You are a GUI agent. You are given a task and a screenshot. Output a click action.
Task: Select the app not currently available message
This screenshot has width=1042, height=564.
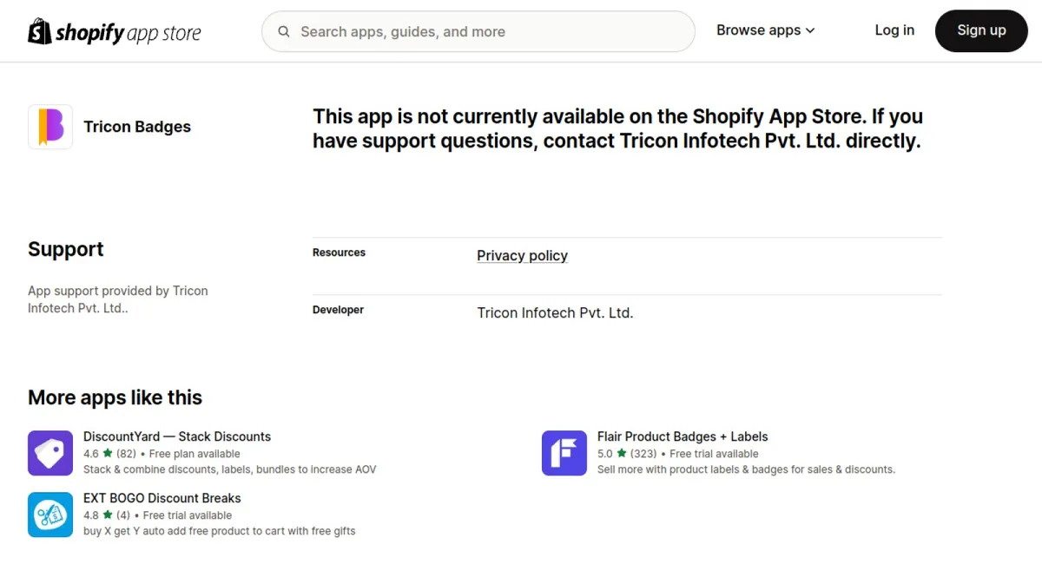617,128
